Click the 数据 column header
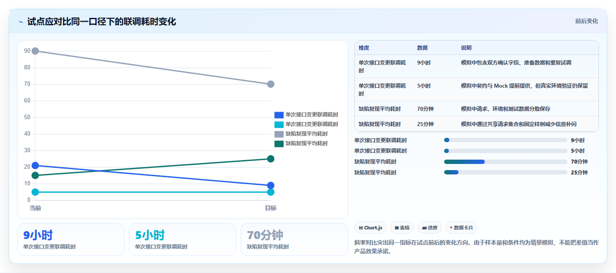616x273 pixels. pos(423,48)
